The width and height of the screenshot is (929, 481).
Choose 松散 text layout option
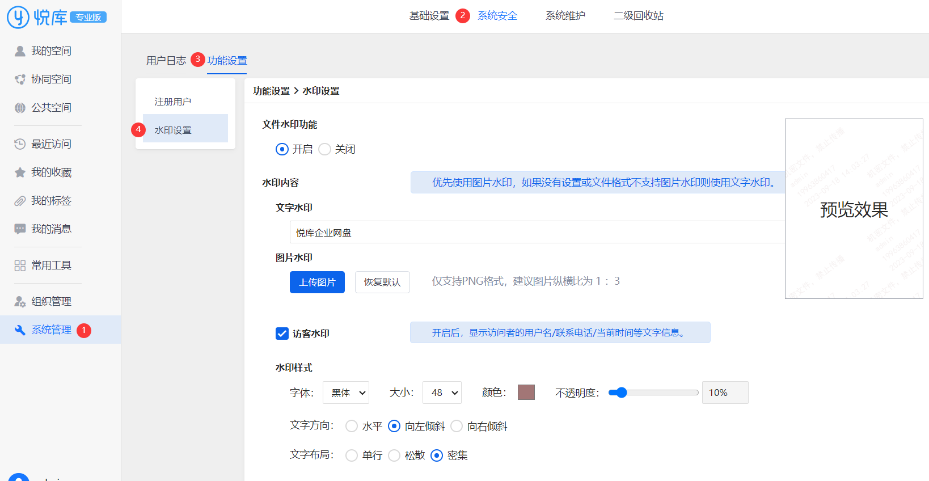tap(394, 455)
